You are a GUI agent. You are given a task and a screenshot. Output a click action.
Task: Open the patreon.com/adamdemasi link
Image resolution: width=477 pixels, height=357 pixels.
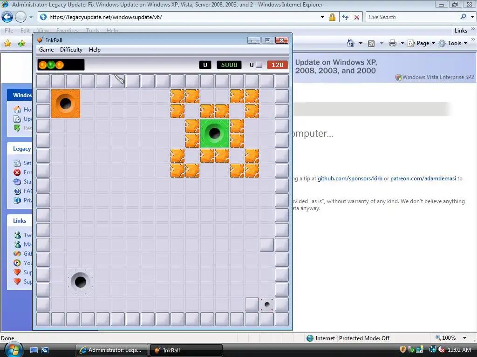pos(423,178)
